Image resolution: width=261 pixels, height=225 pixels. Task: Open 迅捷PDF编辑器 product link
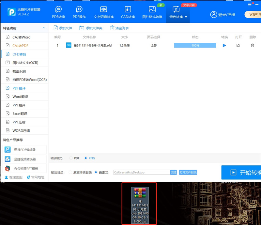pyautogui.click(x=25, y=150)
